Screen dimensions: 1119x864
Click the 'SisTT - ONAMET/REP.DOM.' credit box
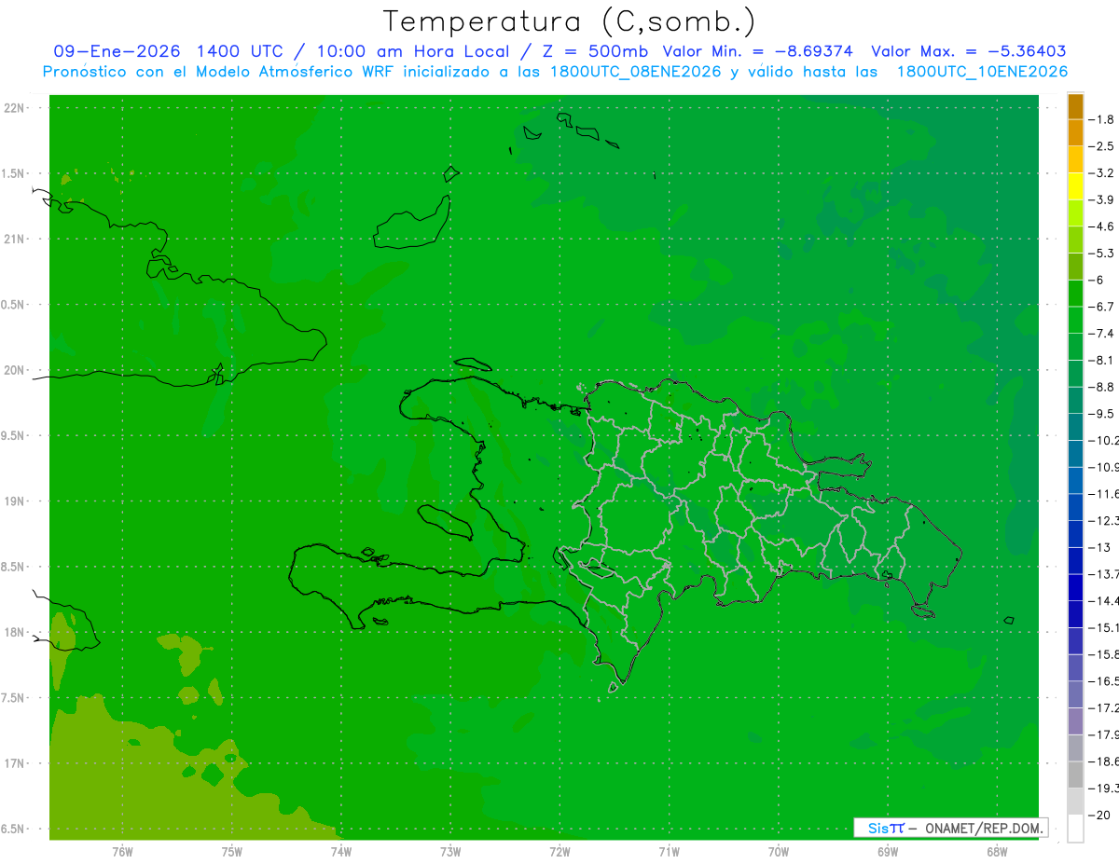point(951,828)
